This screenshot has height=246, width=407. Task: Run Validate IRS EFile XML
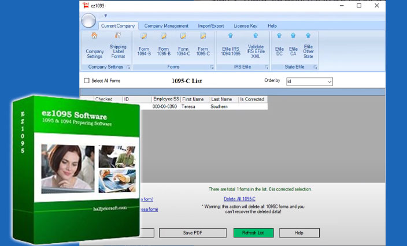coord(256,46)
